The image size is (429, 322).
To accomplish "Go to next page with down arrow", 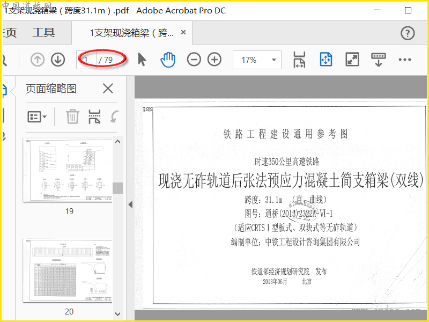I will [58, 60].
